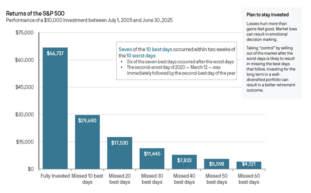Select the $11,445 bar in the chart
Viewport: 311px width, 193px height.
tap(152, 160)
